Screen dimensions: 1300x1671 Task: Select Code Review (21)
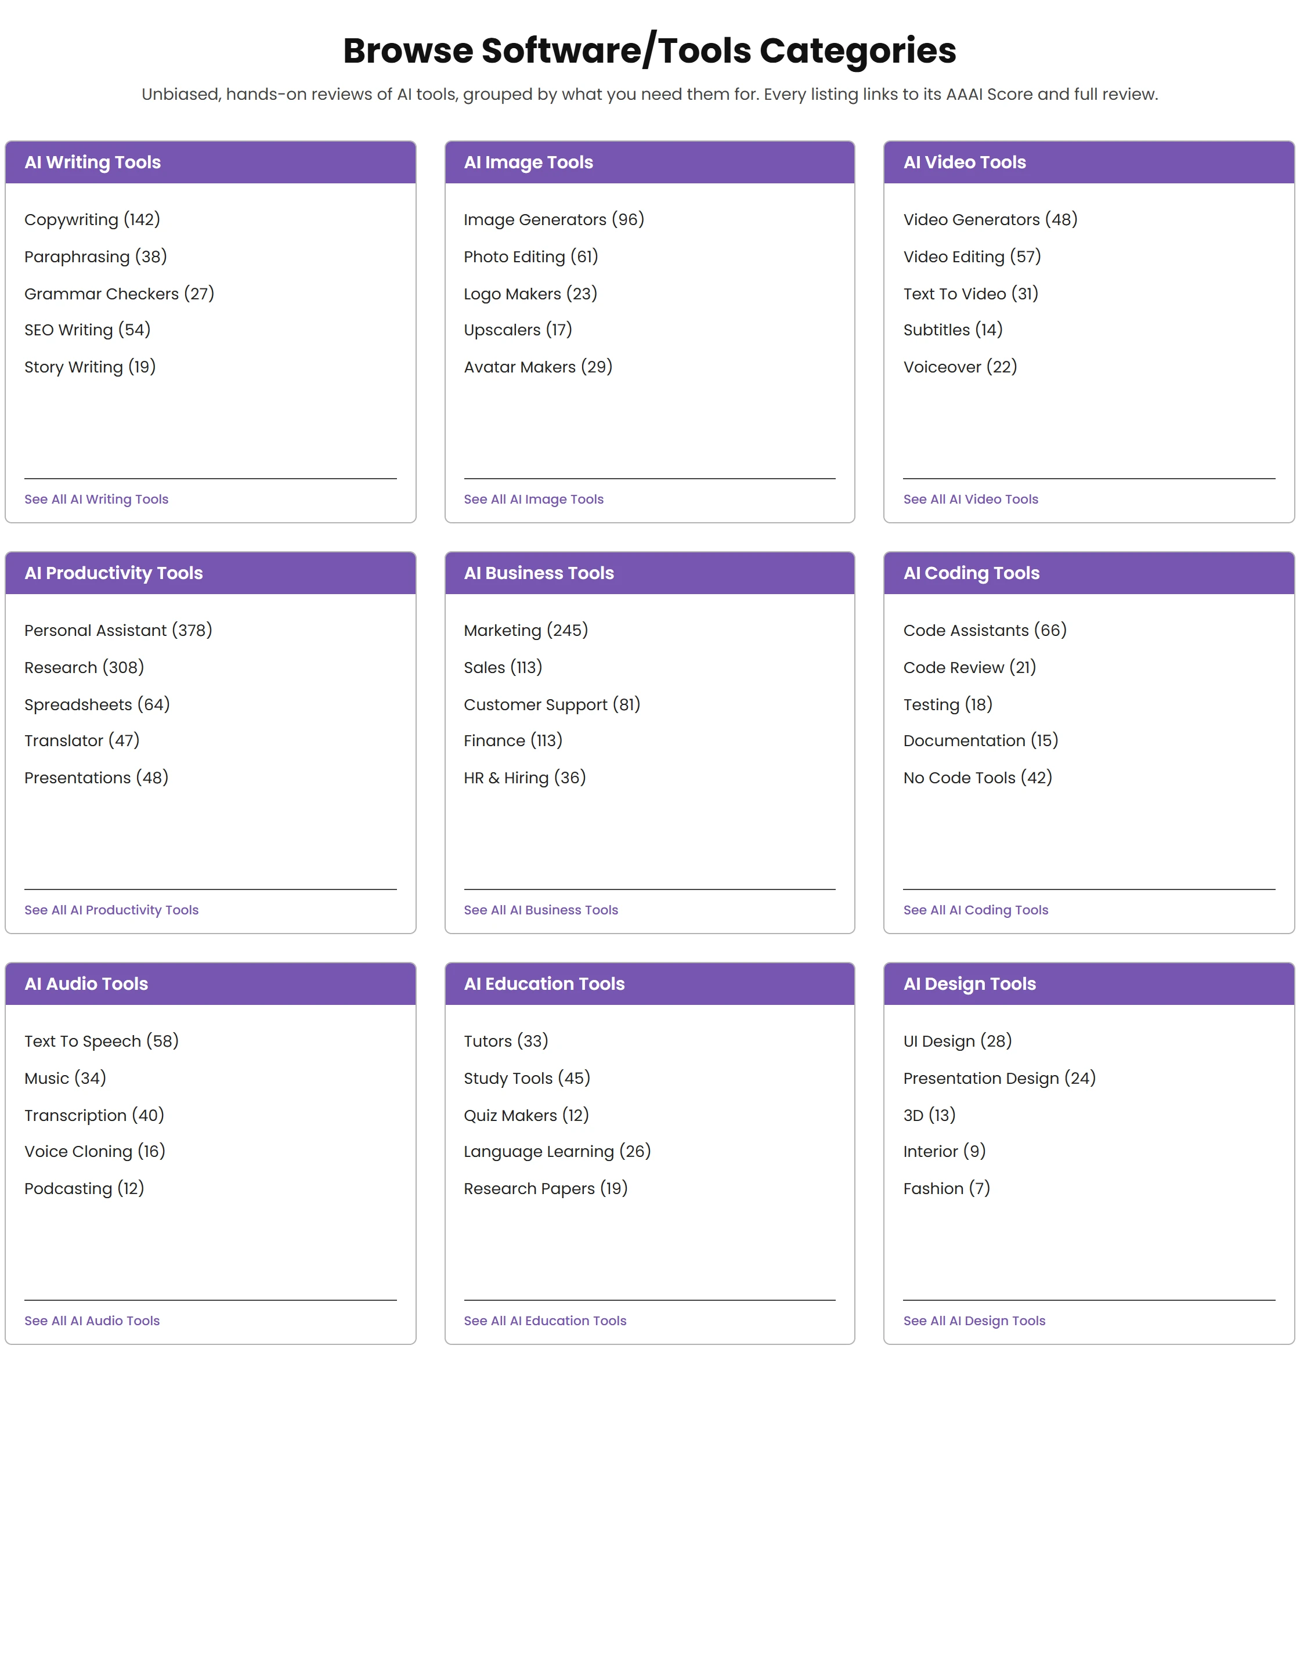(x=969, y=667)
